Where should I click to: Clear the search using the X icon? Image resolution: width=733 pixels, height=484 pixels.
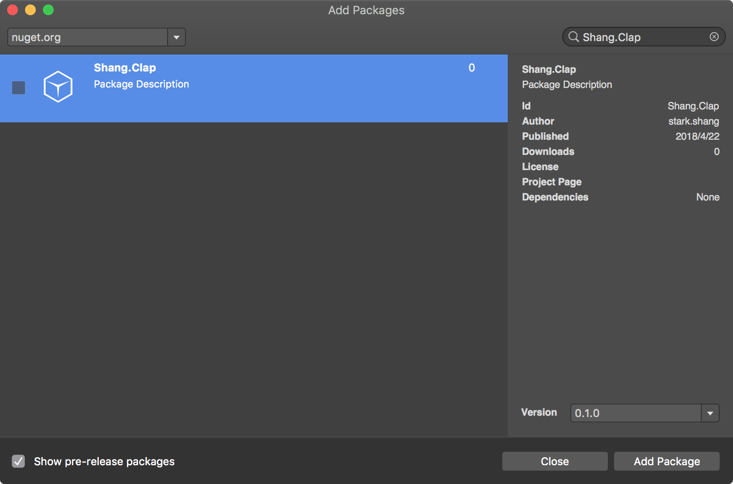[x=714, y=37]
